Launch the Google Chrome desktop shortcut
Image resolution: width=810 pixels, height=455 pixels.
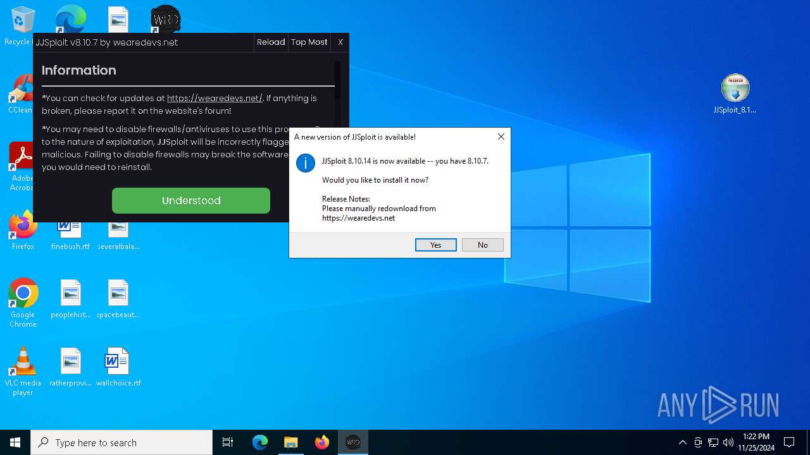point(23,303)
